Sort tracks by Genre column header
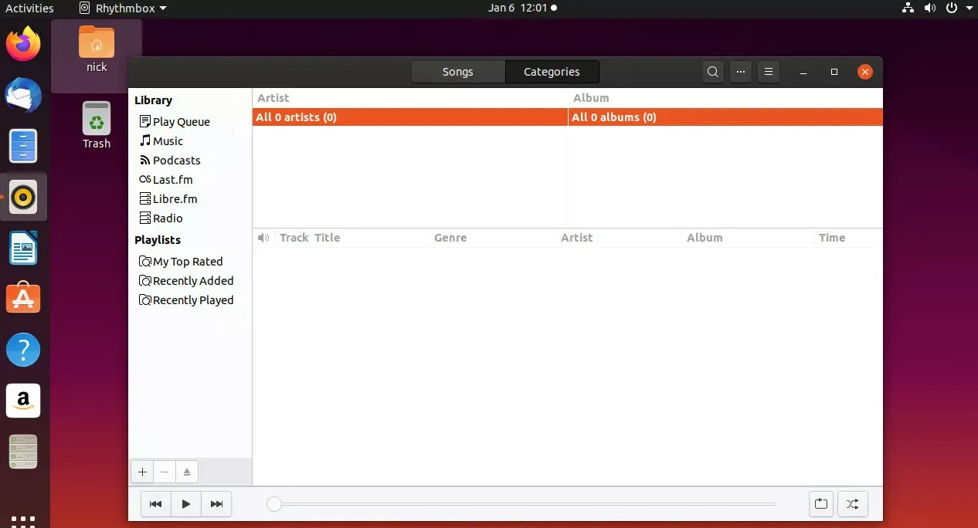The height and width of the screenshot is (528, 978). (450, 238)
